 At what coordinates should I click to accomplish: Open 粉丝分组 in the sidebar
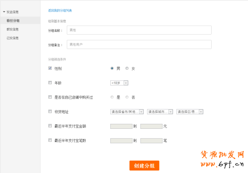pos(13,20)
